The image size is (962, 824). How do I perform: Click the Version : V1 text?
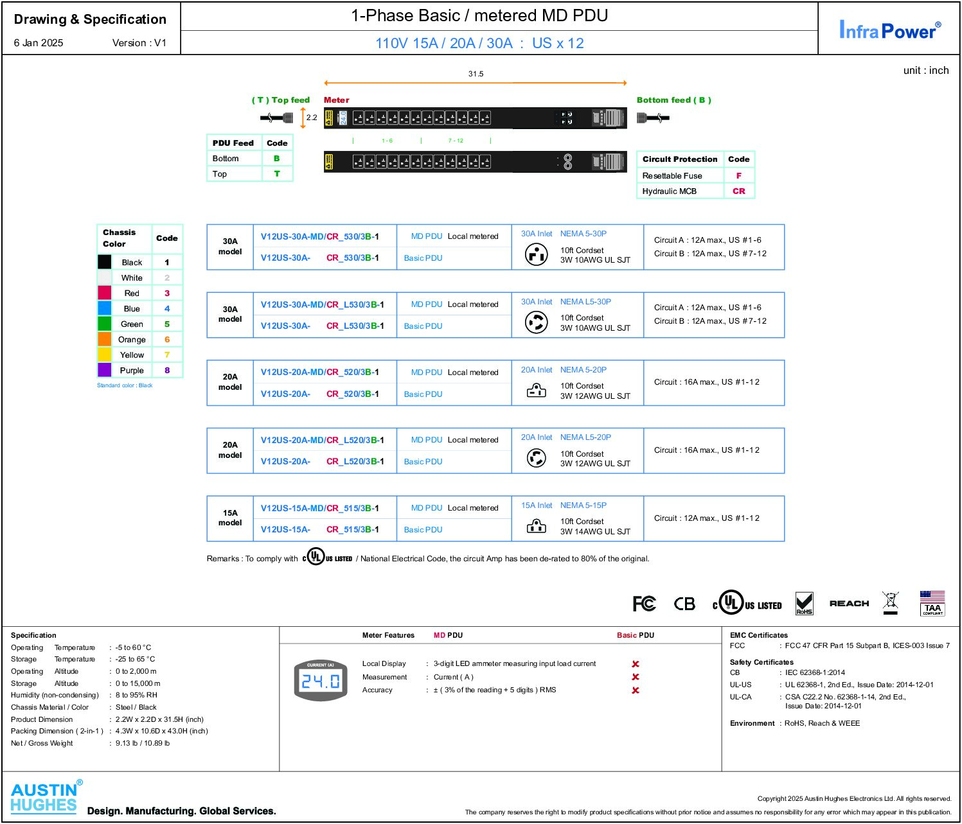pyautogui.click(x=139, y=43)
